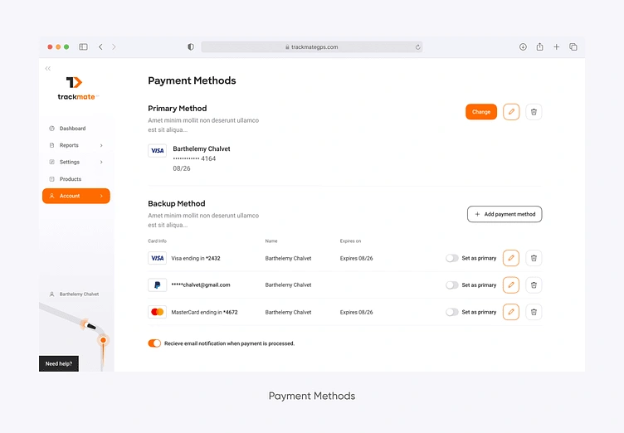The width and height of the screenshot is (624, 433).
Task: Click the orange Change button
Action: tap(481, 112)
